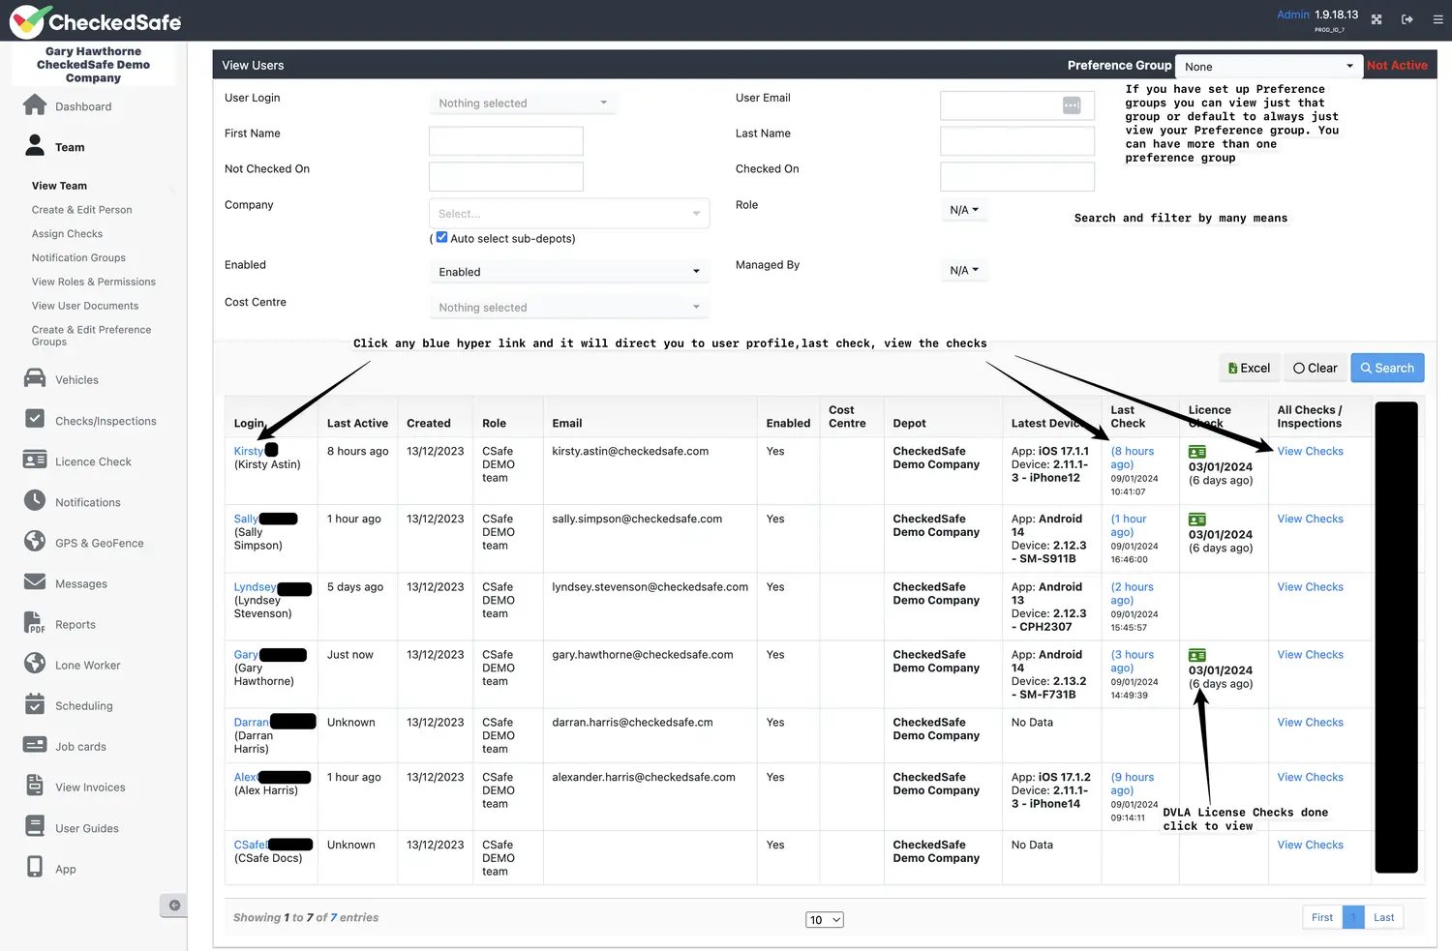Image resolution: width=1452 pixels, height=951 pixels.
Task: Open Assign Checks from the Team menu
Action: [x=67, y=233]
